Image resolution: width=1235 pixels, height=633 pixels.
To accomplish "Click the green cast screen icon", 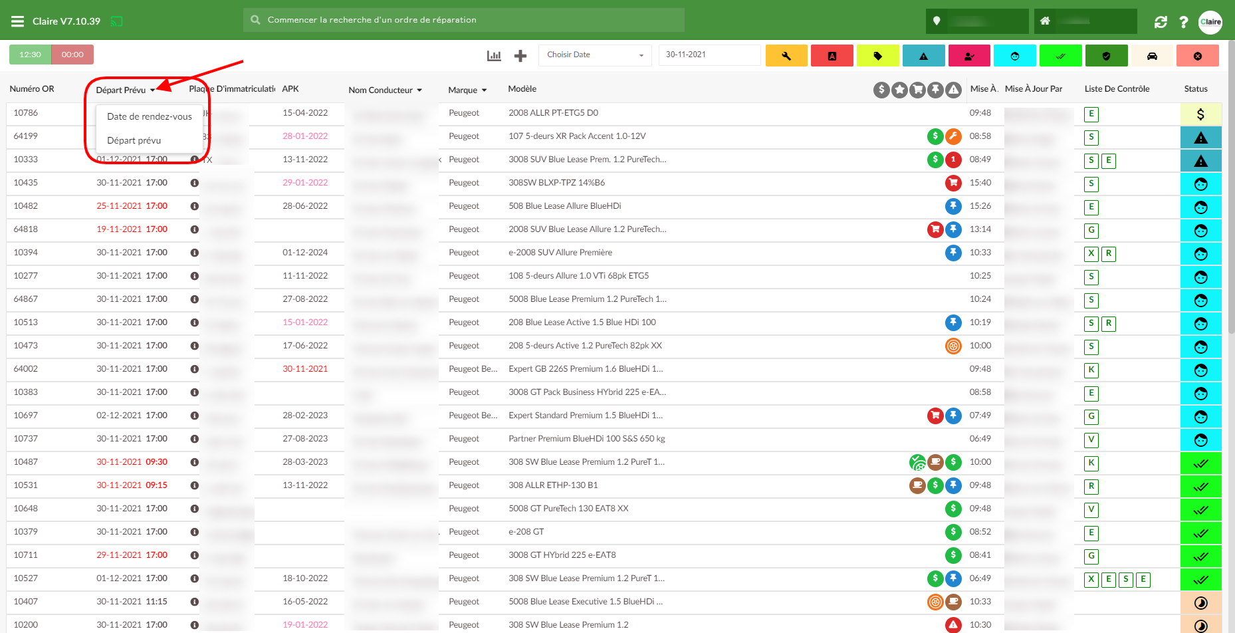I will pos(116,21).
